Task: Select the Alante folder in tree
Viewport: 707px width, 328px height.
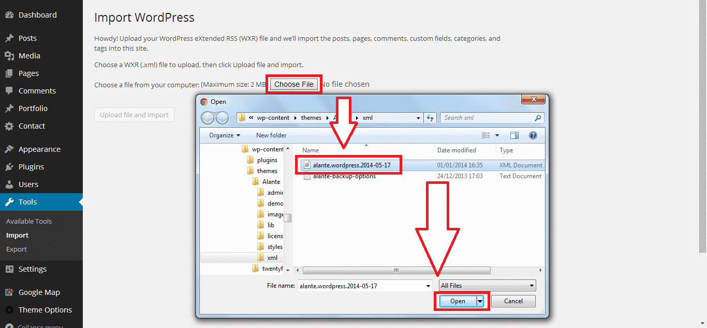Action: pos(266,182)
